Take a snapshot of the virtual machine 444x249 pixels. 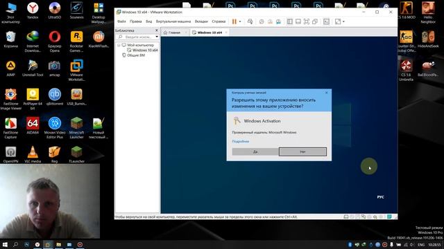(262, 21)
